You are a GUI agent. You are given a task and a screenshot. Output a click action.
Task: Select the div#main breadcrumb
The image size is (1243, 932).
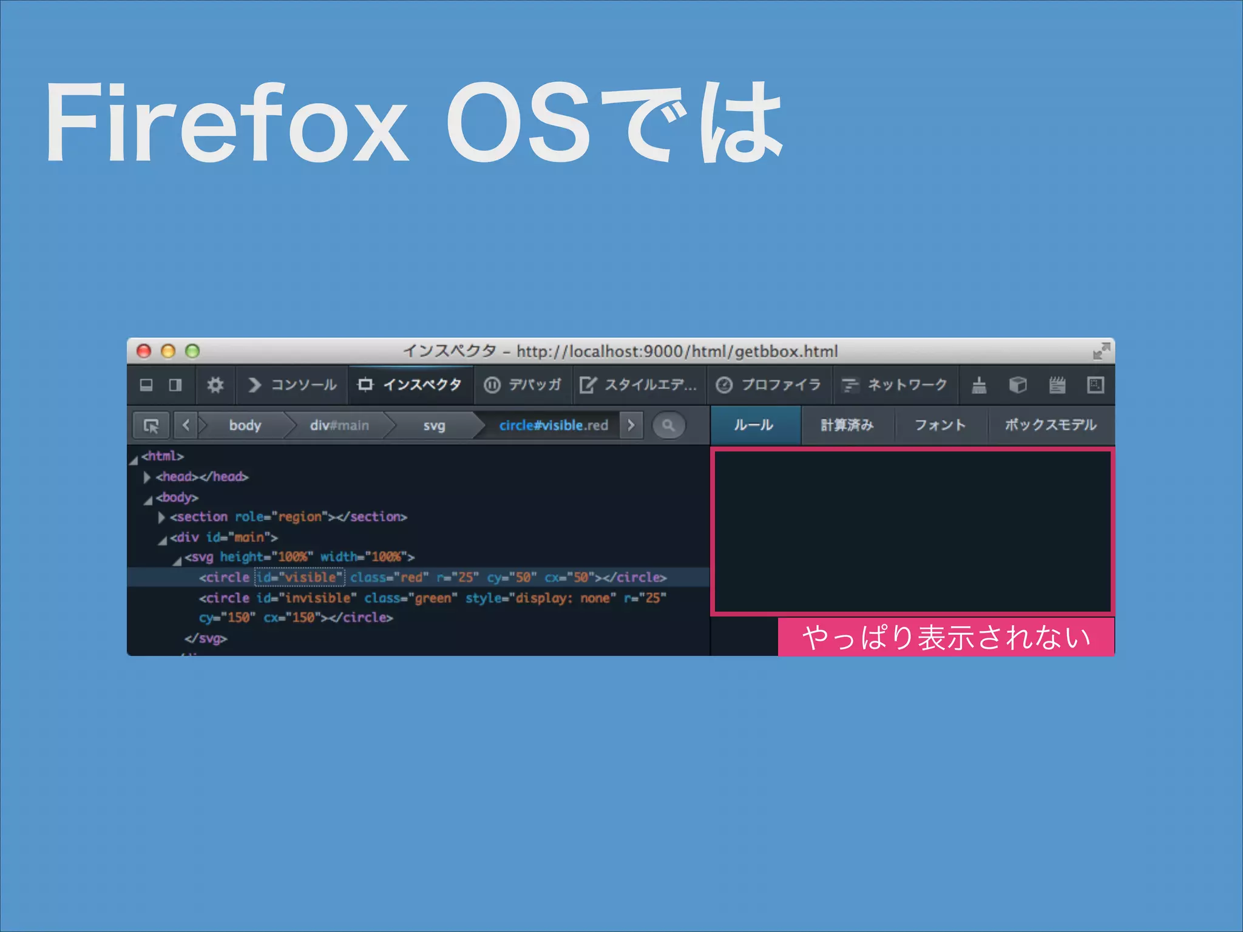(x=339, y=425)
